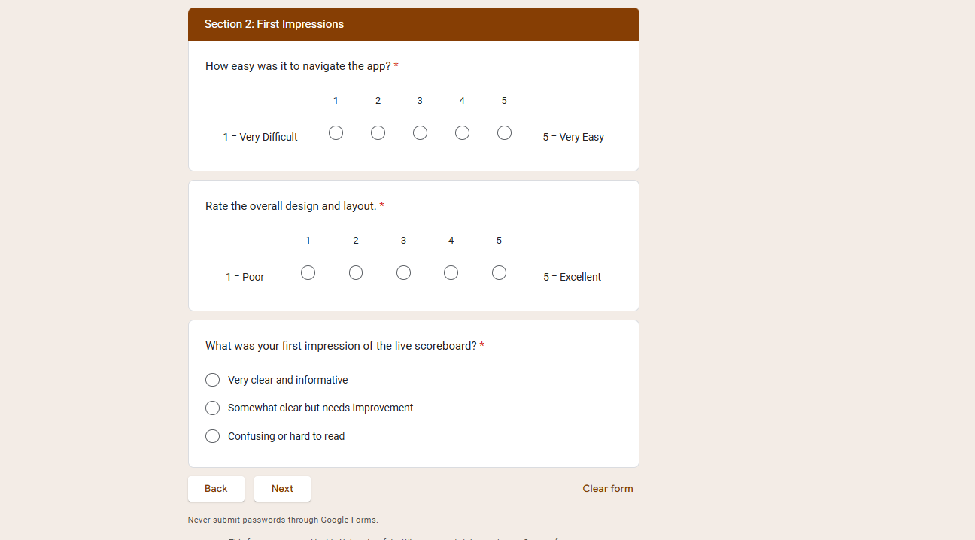Rate design and layout as 1 Poor

(308, 273)
